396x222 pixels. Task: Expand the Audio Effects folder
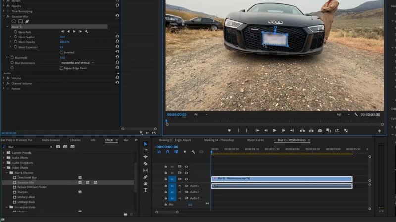pos(3,158)
